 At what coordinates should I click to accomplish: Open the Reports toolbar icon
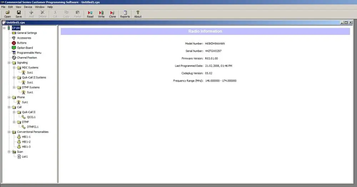(125, 13)
